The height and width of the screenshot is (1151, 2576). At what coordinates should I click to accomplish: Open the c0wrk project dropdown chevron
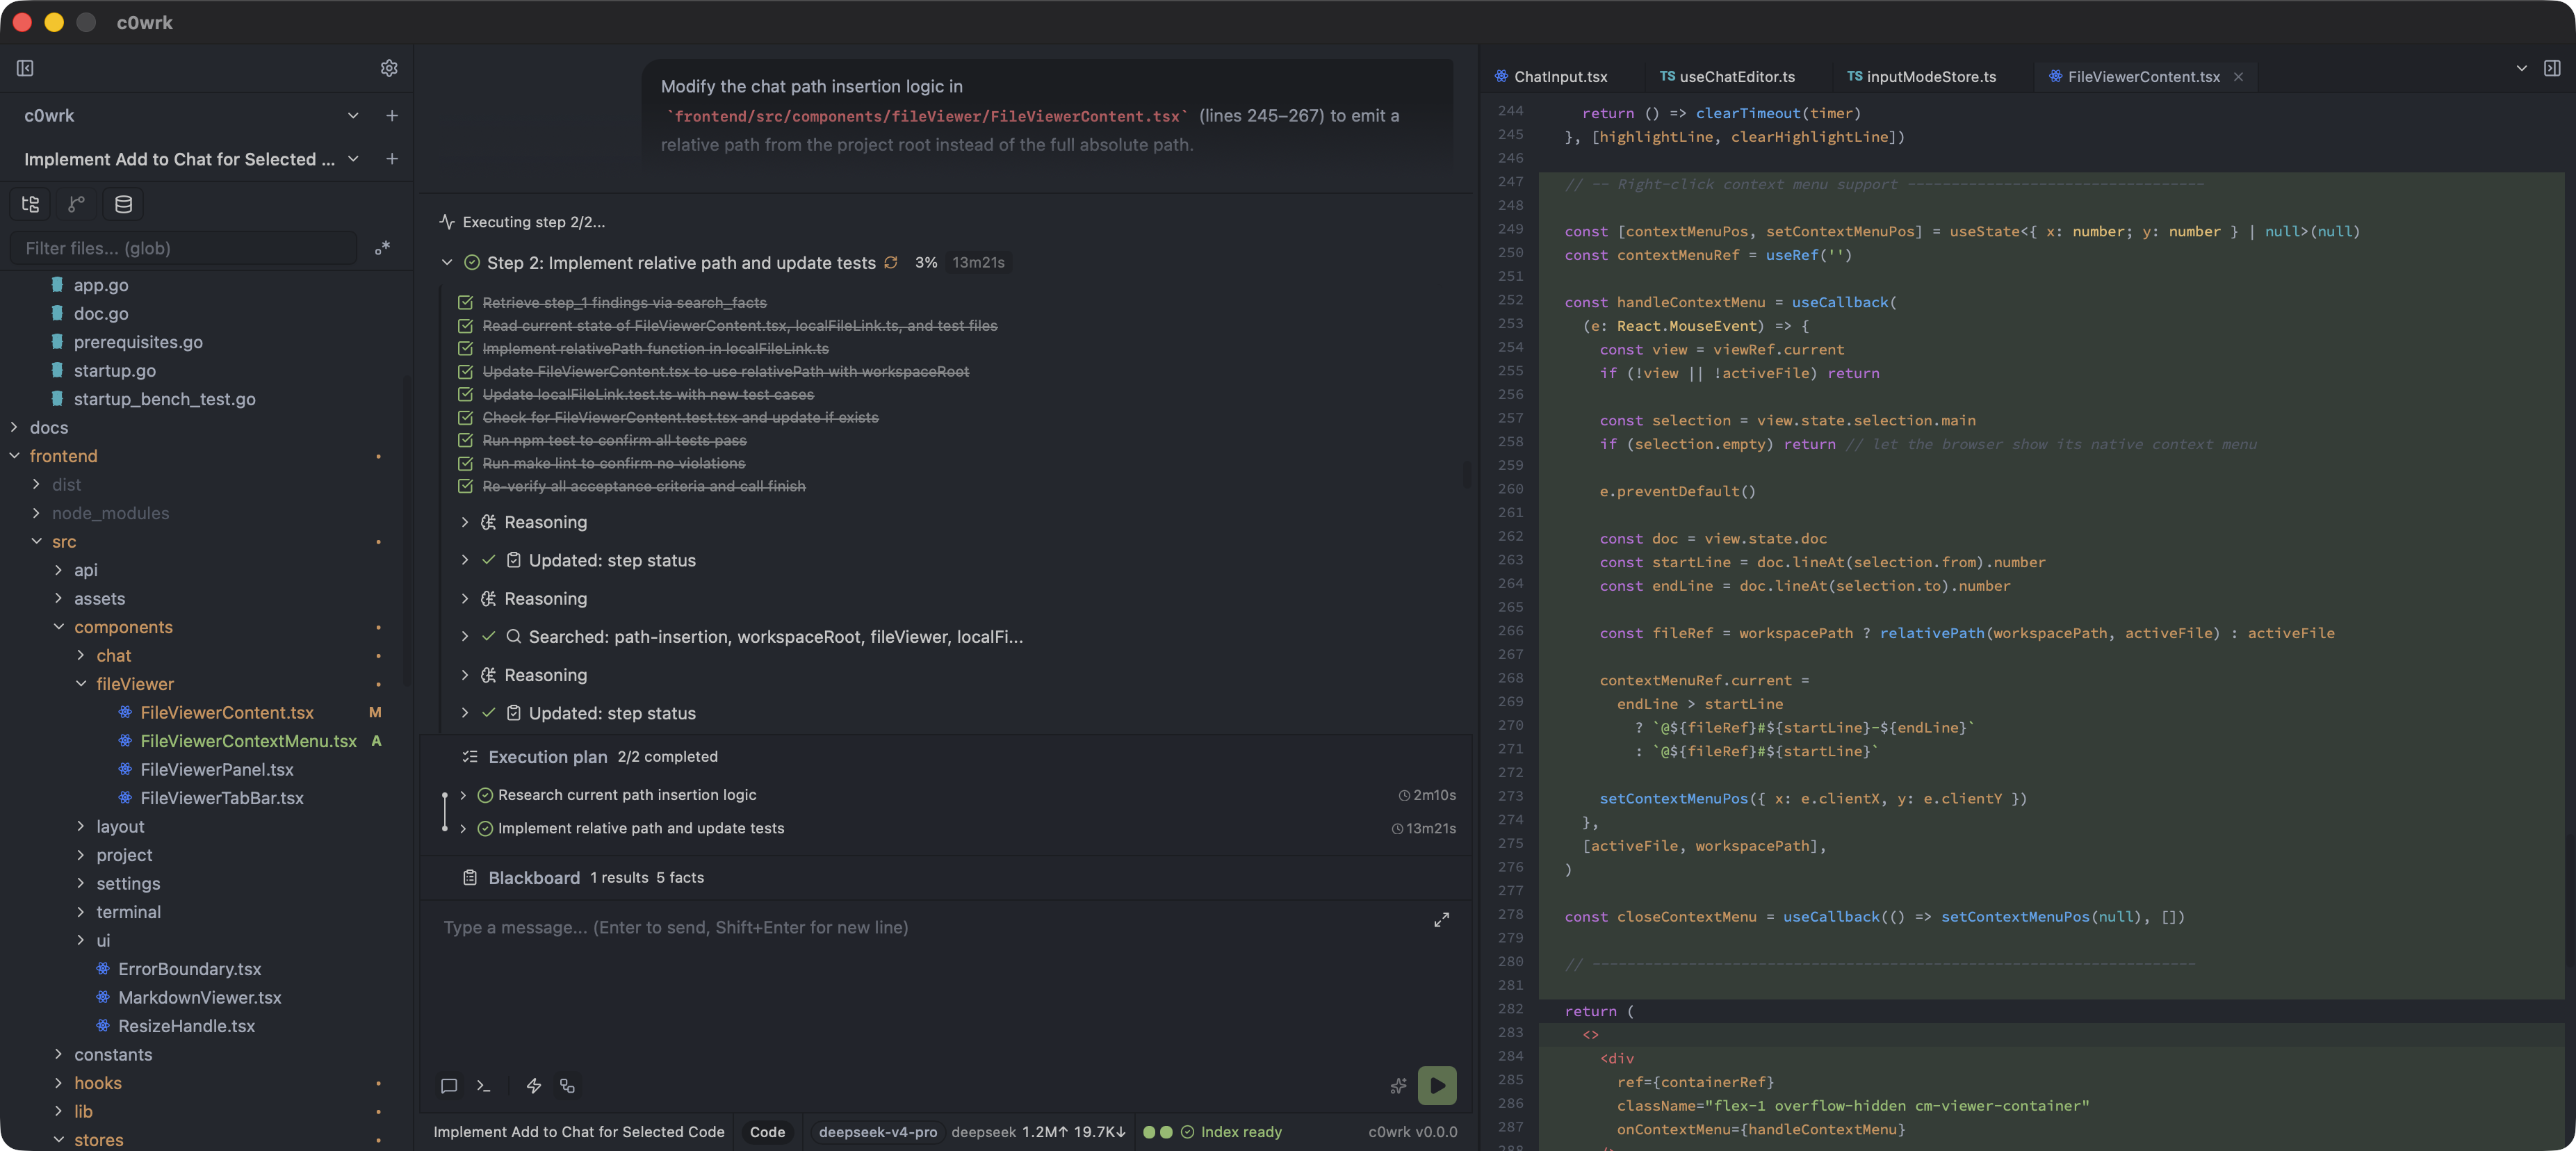click(353, 115)
